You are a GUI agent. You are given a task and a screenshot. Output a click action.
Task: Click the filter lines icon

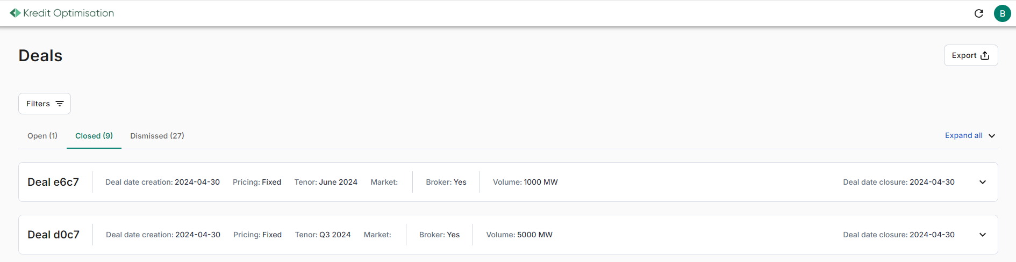point(60,104)
